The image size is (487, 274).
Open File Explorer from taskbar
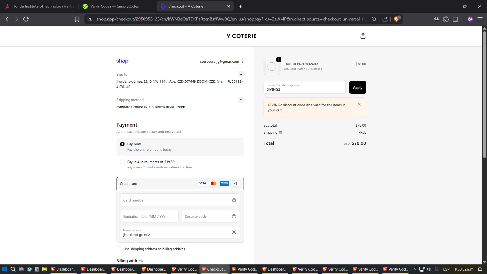pos(44,269)
